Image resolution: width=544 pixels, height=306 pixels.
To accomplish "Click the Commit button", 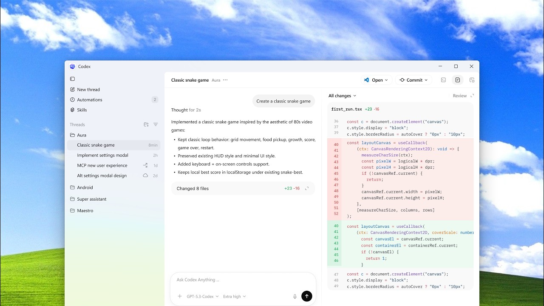I will (x=413, y=80).
